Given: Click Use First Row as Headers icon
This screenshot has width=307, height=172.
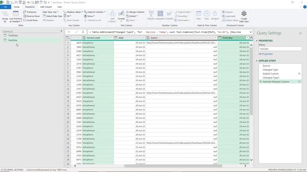Looking at the screenshot, I should tap(16, 14).
